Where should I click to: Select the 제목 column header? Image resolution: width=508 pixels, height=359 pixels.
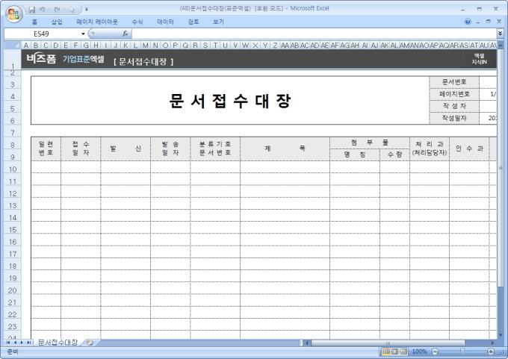[x=285, y=149]
